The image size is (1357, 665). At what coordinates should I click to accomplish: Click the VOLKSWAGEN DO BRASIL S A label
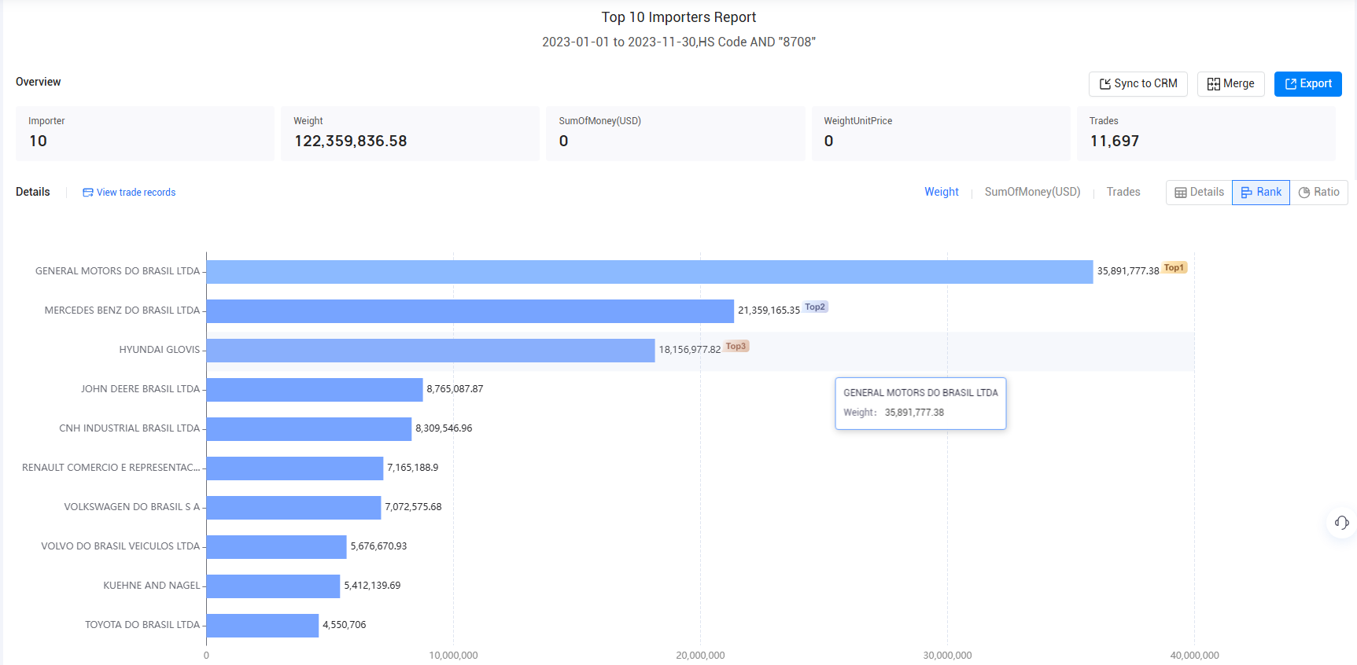[132, 507]
